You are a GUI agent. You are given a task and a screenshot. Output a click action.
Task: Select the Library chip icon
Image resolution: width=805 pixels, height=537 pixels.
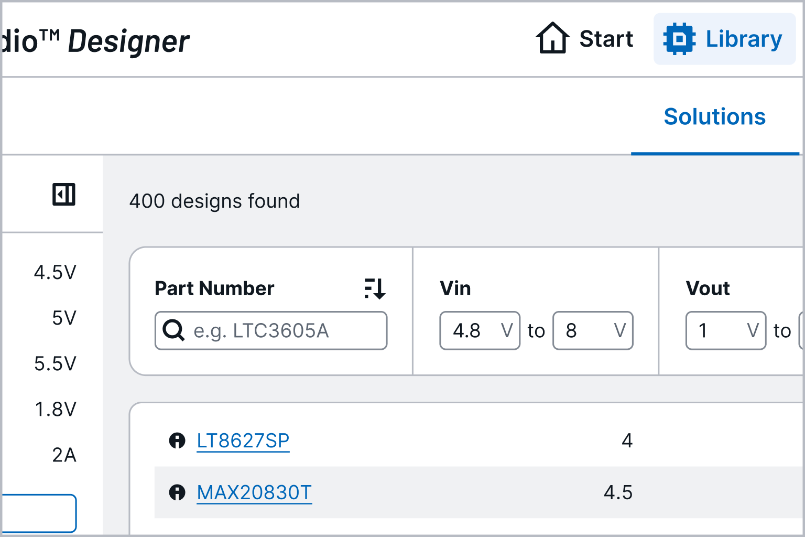point(680,38)
